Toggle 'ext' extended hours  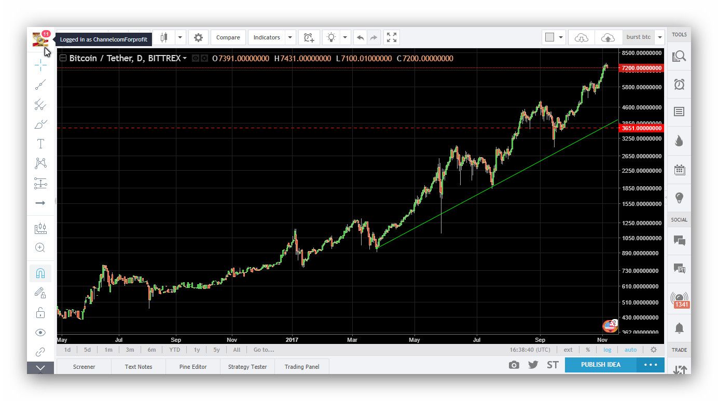pyautogui.click(x=568, y=350)
